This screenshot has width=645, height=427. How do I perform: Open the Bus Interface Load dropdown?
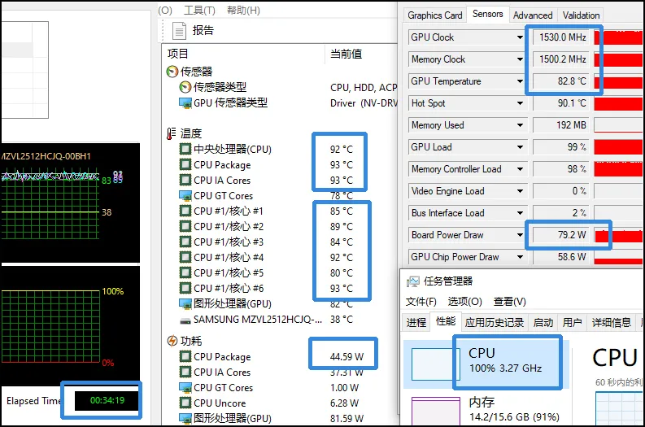point(520,213)
